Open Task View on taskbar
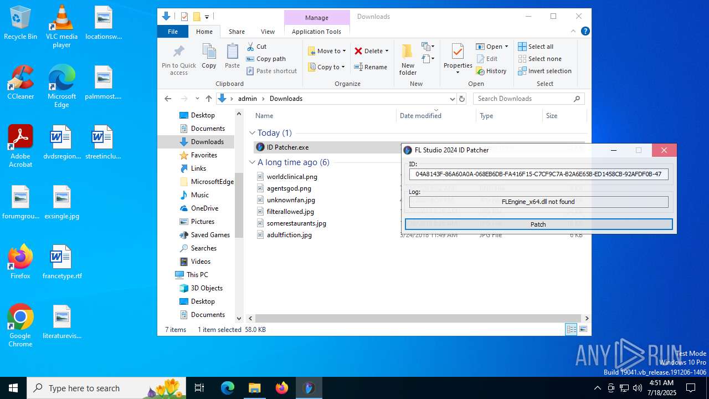The height and width of the screenshot is (399, 709). (x=199, y=388)
